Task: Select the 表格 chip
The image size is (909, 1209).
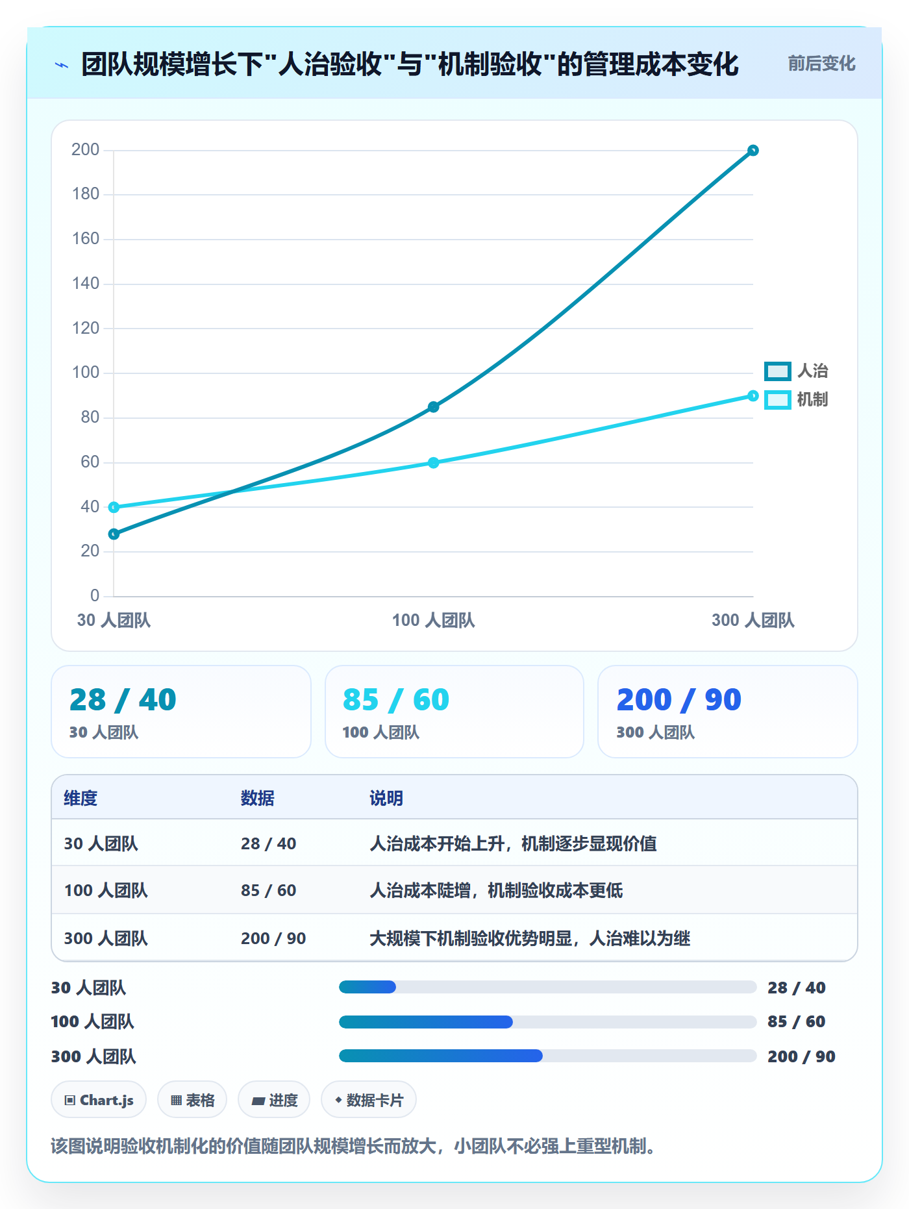Action: click(x=192, y=1100)
